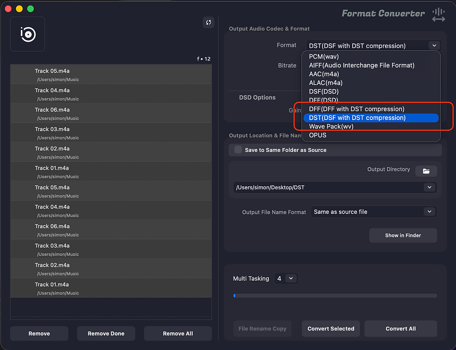The width and height of the screenshot is (456, 350).
Task: Select PCM(wav) format option
Action: click(x=371, y=56)
